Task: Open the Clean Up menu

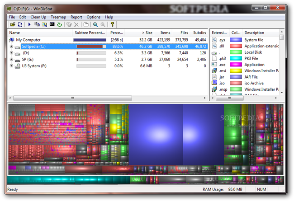Action: [x=38, y=17]
